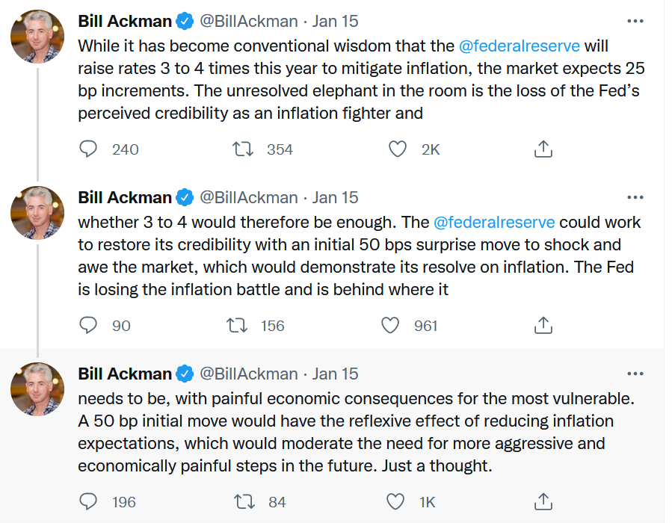Open the first tweet's Bill Ackman profile picture
This screenshot has height=523, width=672.
click(x=37, y=37)
